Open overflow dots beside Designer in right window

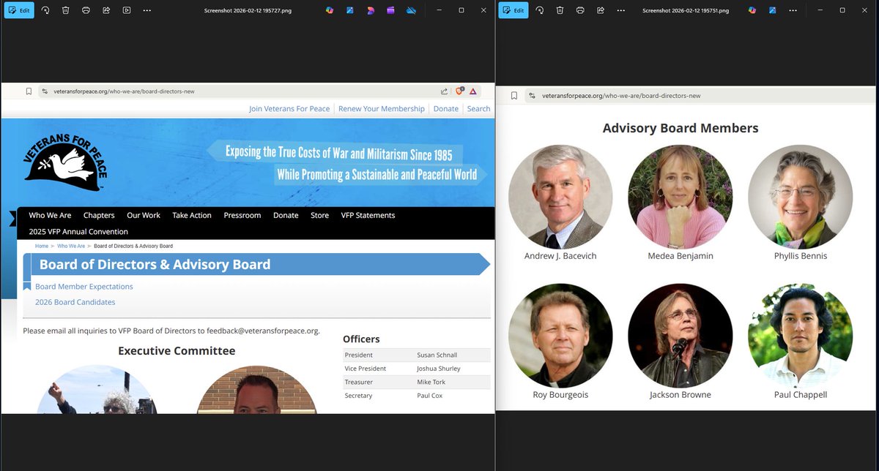point(793,10)
